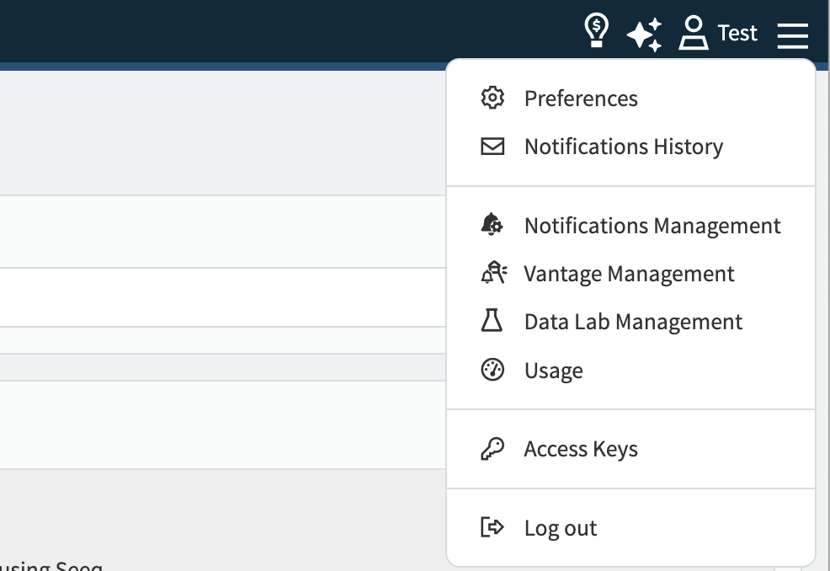Select Access Keys menu entry
830x571 pixels.
(581, 449)
